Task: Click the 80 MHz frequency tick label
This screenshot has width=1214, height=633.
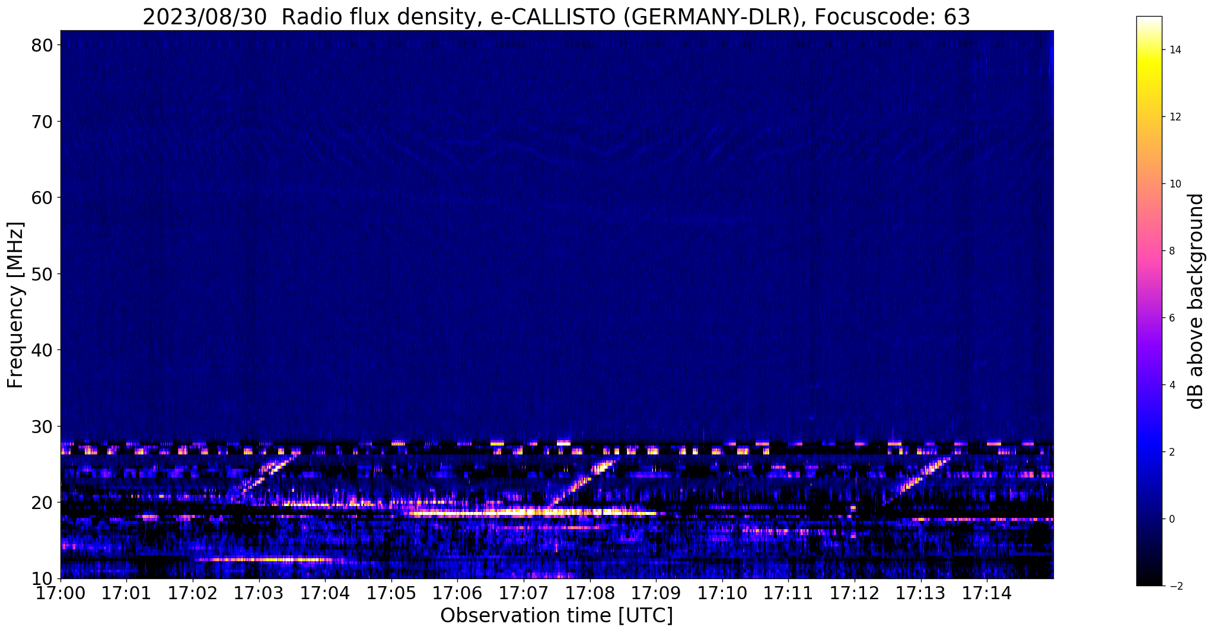Action: click(x=43, y=45)
